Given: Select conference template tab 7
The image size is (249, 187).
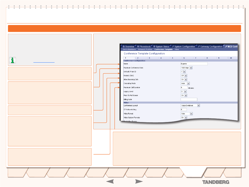Looking at the screenshot, I should 199,58.
